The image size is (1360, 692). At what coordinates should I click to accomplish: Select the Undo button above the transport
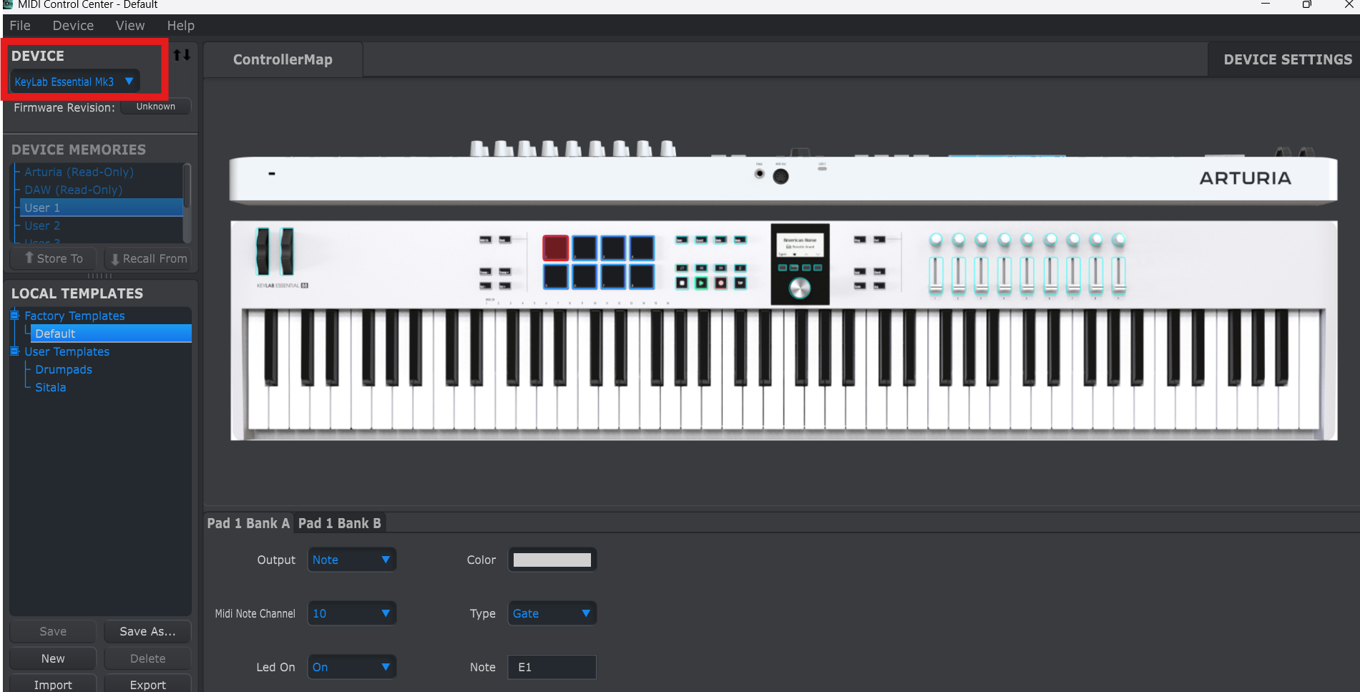tap(720, 240)
